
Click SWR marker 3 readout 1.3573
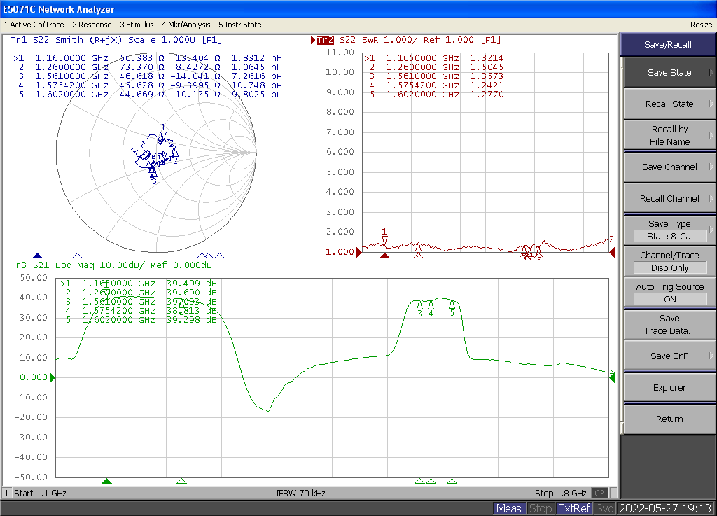(487, 76)
